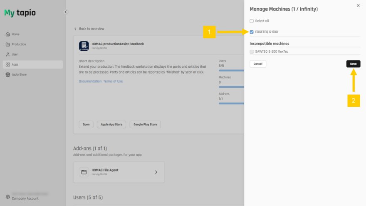The image size is (366, 206).
Task: Save the machine selection
Action: coord(353,64)
